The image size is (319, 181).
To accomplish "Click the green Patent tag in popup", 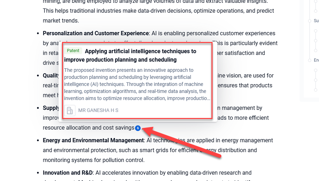I will coord(73,51).
